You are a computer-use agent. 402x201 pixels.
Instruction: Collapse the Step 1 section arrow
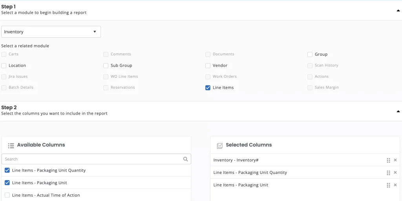click(x=398, y=11)
